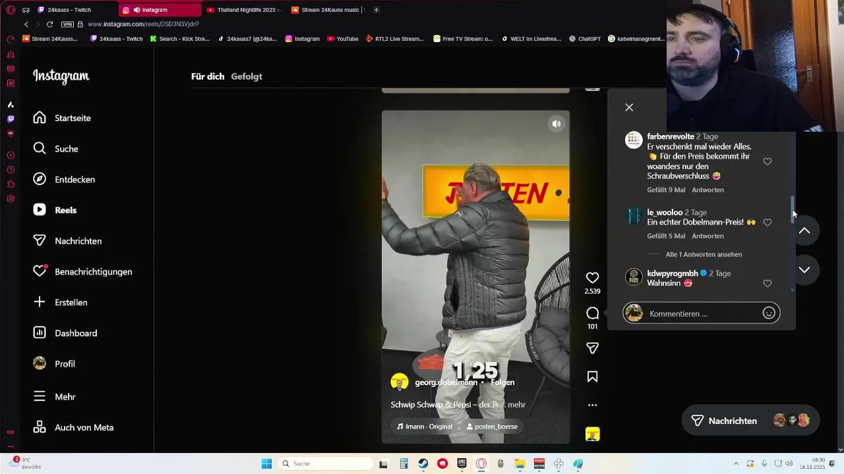This screenshot has height=474, width=844.
Task: Open Startseite home in Instagram sidebar
Action: (63, 118)
